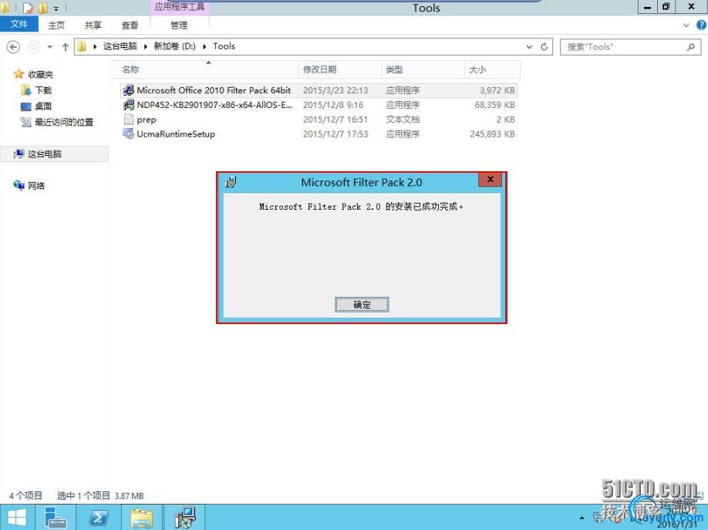
Task: Open Explorer help question mark icon
Action: coord(701,25)
